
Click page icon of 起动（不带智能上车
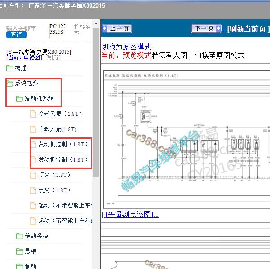tap(33, 205)
